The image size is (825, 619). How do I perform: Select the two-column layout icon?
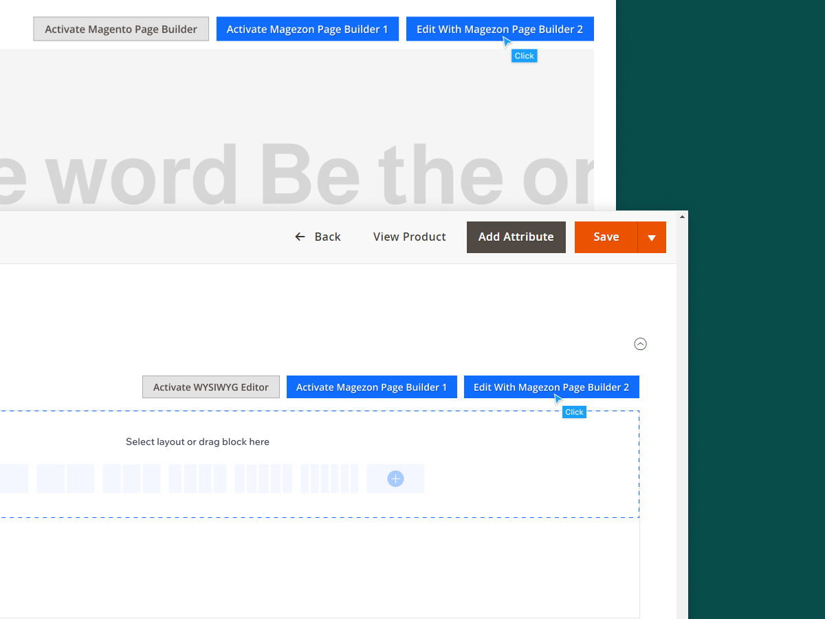pos(65,479)
